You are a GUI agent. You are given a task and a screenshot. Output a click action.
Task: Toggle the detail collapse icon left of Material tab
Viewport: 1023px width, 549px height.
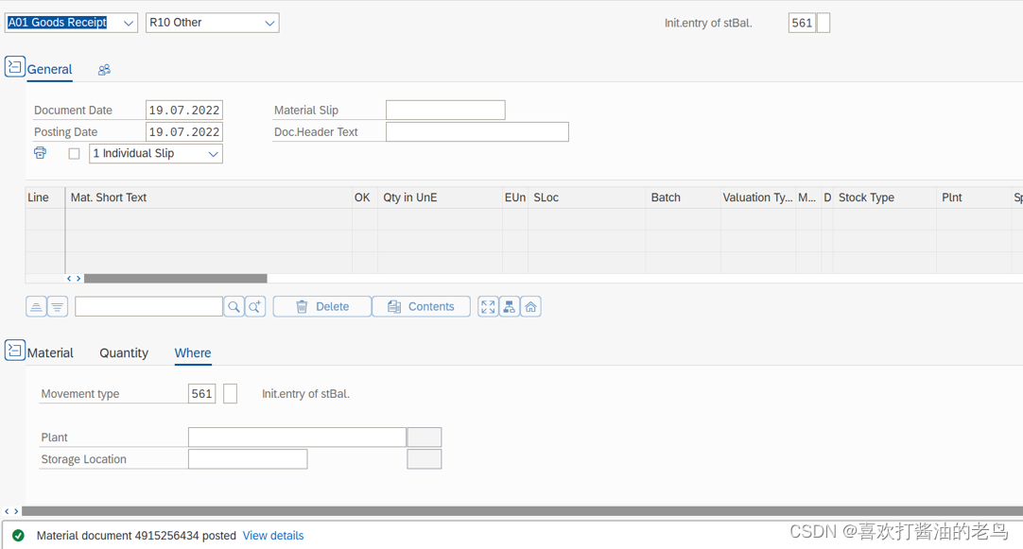(14, 350)
